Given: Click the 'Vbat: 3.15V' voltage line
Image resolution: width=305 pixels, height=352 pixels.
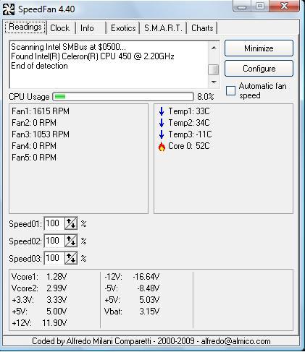Looking at the screenshot, I should tap(132, 312).
